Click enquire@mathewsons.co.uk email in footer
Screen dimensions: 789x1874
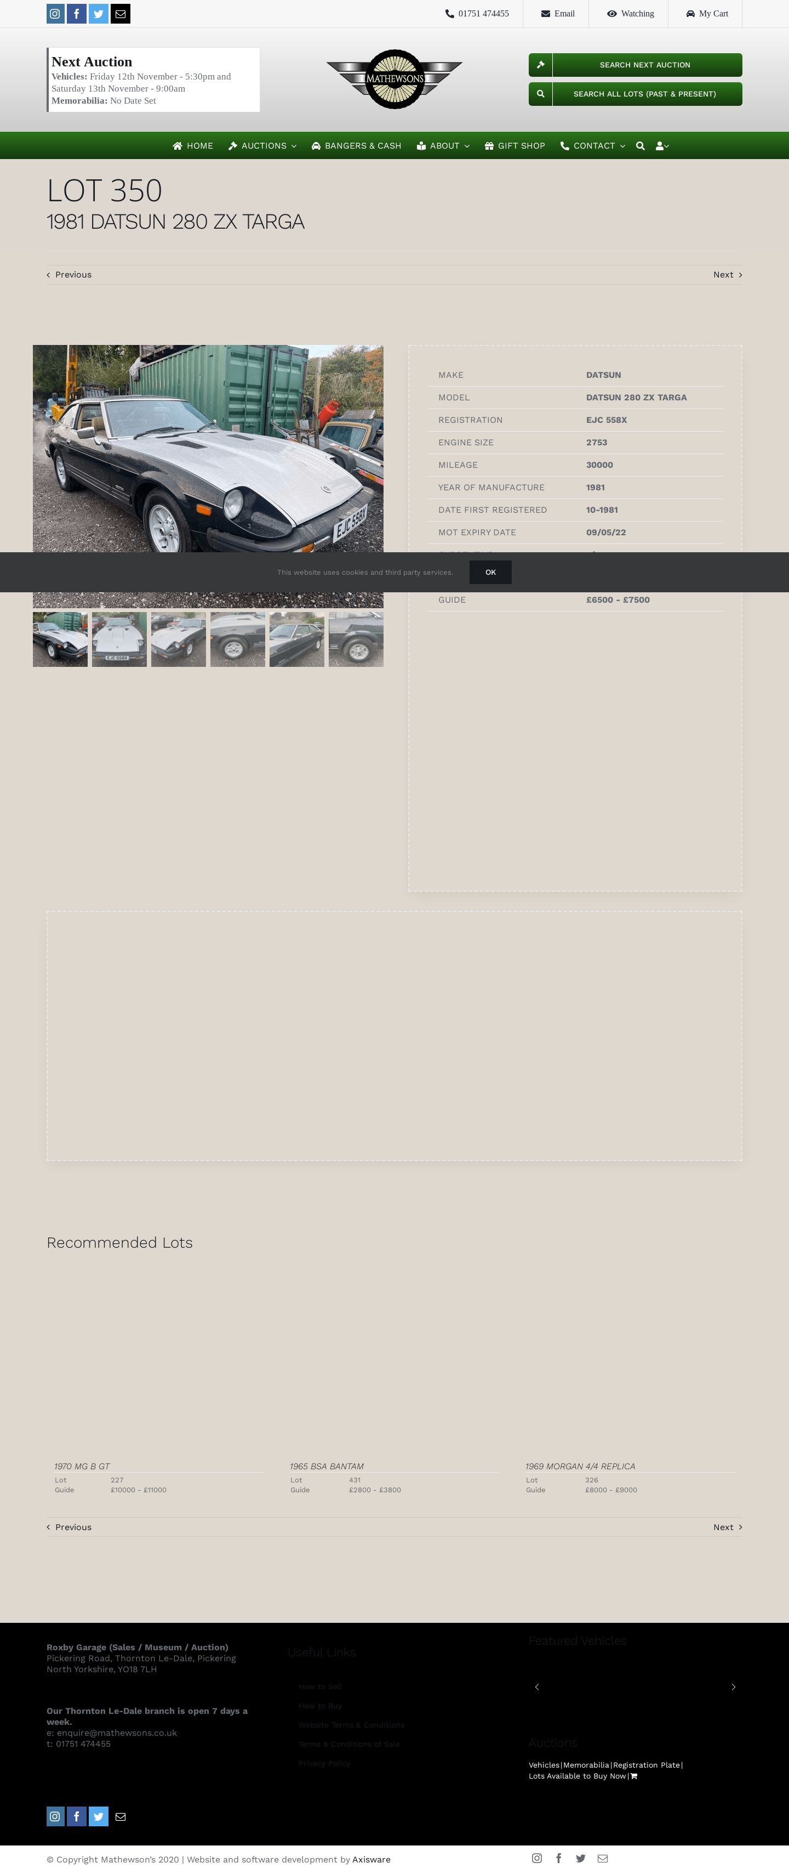click(117, 1732)
